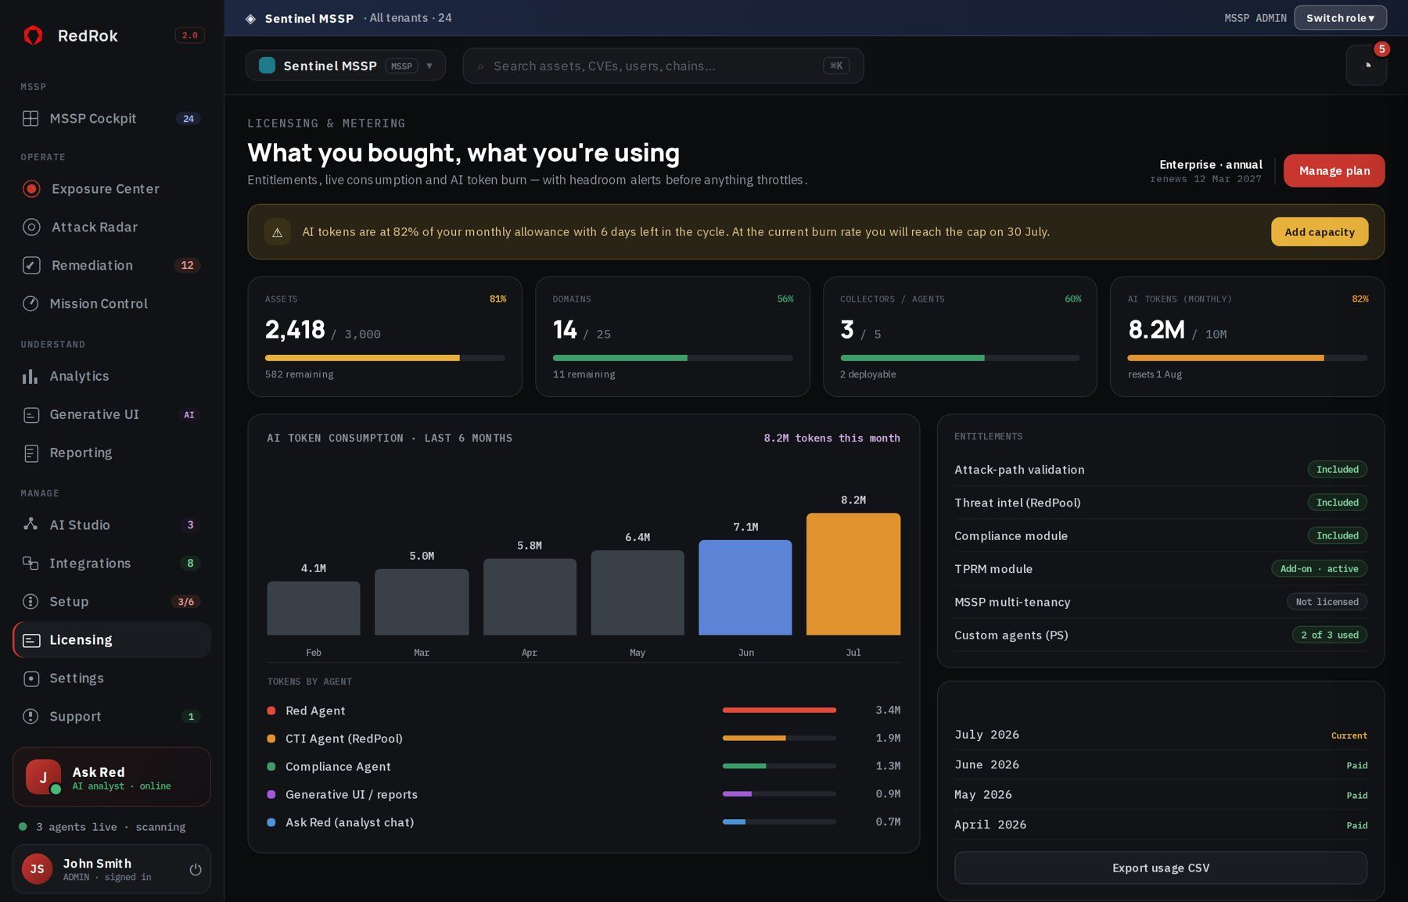
Task: Open the top-right button with red 5 badge
Action: [x=1367, y=66]
